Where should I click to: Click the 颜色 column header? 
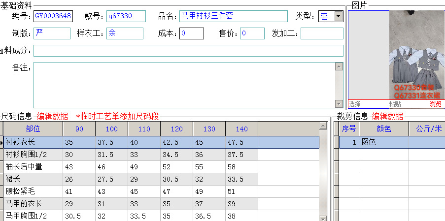click(384, 129)
